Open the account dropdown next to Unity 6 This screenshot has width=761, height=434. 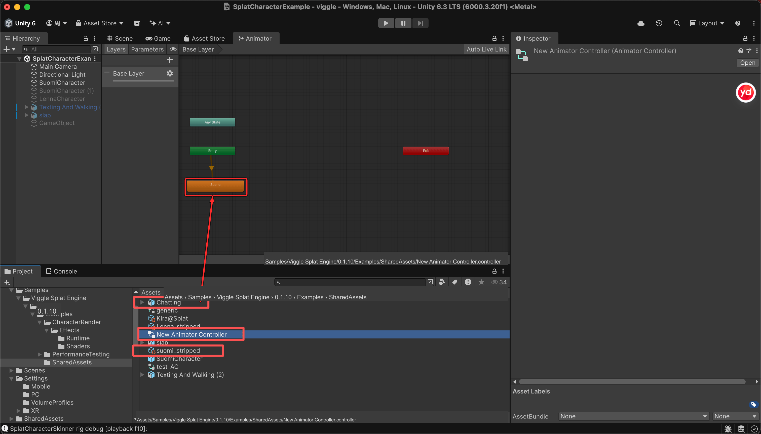point(57,23)
